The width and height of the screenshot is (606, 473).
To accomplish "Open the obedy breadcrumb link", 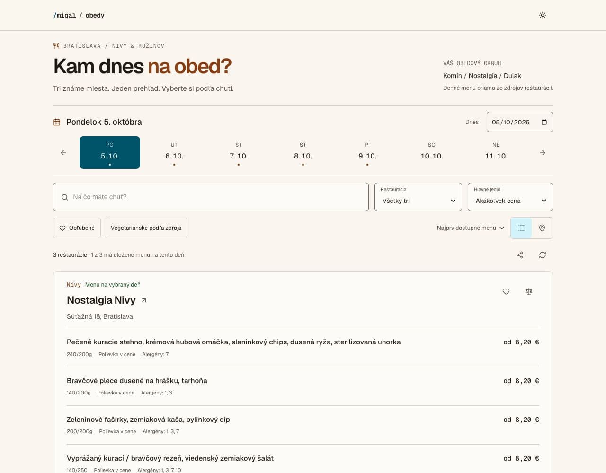I will pos(95,15).
